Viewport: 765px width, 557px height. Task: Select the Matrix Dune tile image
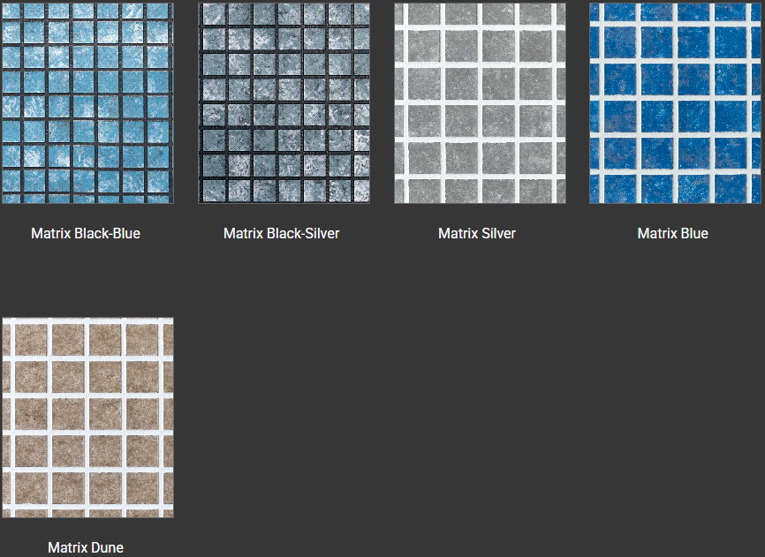click(x=87, y=418)
